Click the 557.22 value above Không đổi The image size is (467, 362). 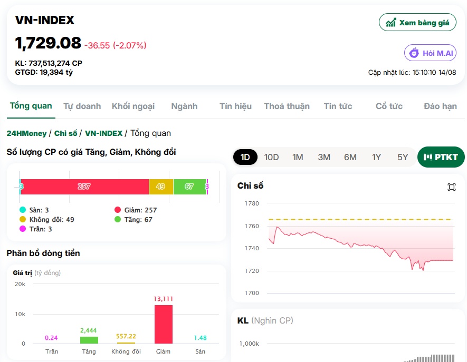tap(126, 336)
